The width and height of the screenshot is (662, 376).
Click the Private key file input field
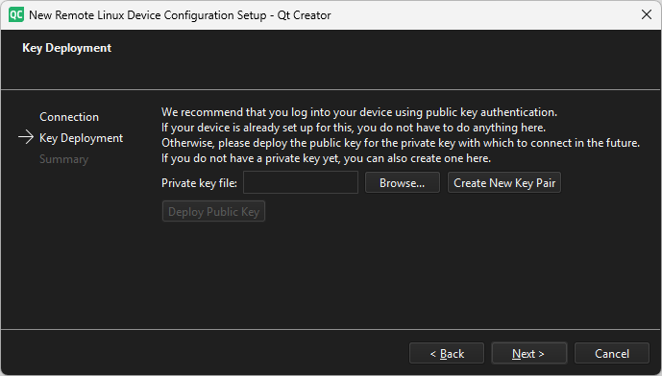(x=301, y=182)
